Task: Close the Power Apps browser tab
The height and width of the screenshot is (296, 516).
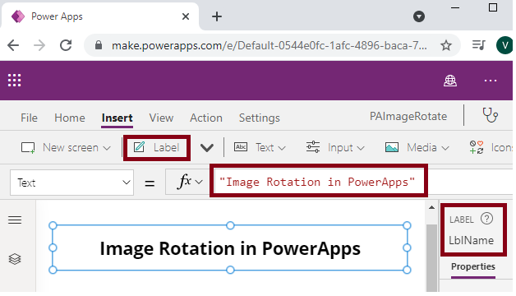Action: pos(186,16)
